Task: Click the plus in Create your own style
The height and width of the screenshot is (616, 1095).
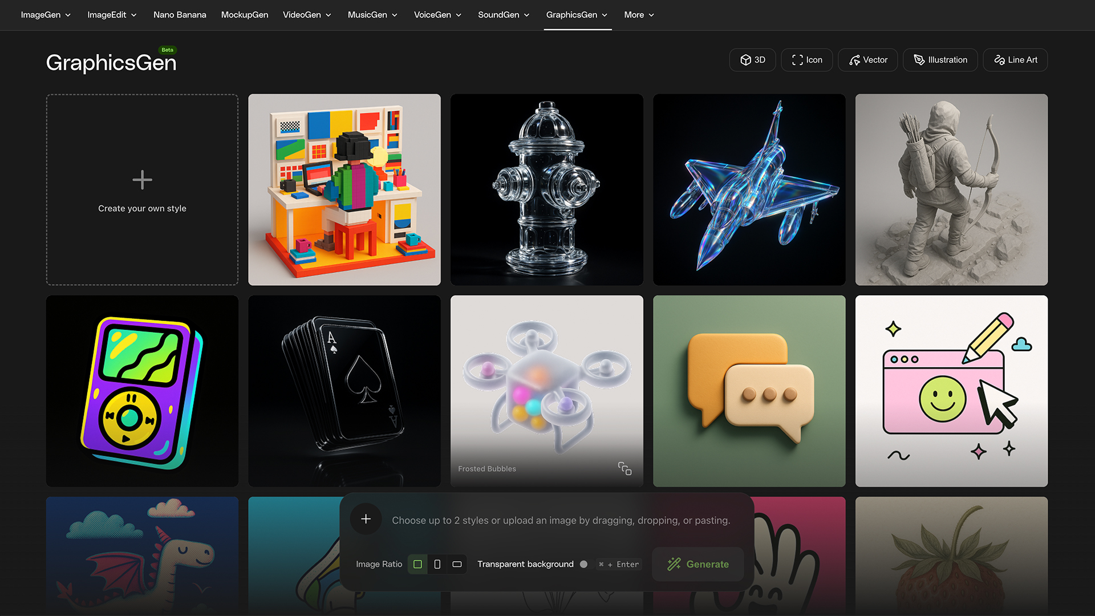Action: tap(142, 180)
